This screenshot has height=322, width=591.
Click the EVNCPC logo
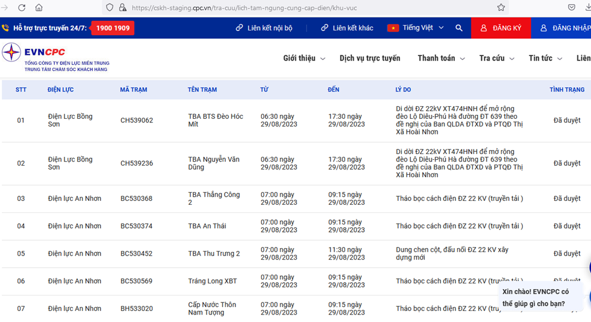point(56,57)
